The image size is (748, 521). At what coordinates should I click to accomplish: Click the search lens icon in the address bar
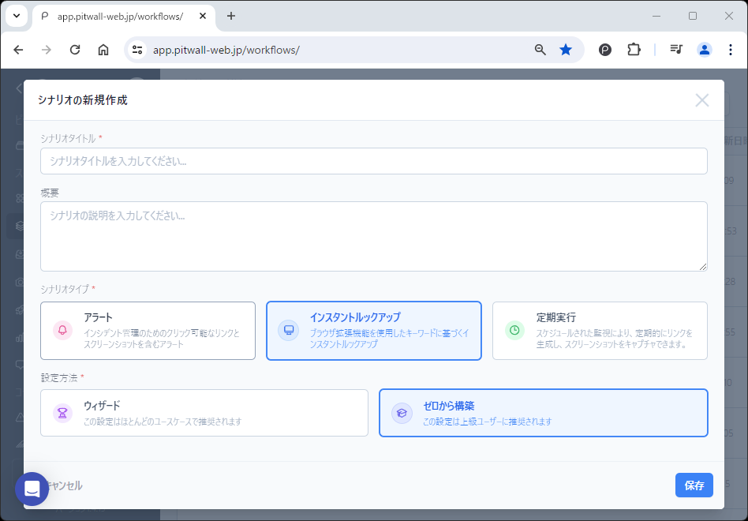click(540, 49)
